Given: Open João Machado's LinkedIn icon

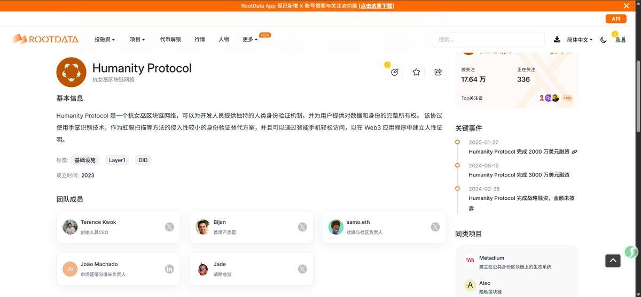Looking at the screenshot, I should pyautogui.click(x=169, y=269).
